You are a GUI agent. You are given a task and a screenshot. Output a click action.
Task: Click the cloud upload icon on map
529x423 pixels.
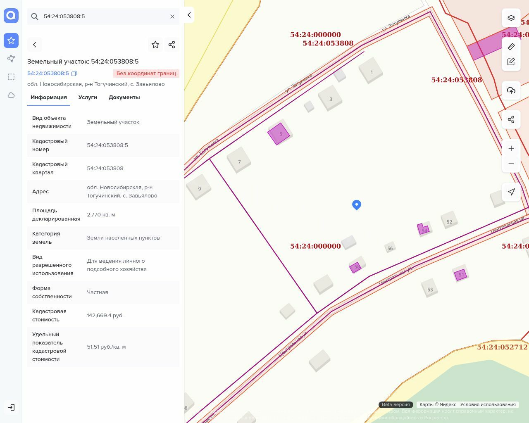click(x=511, y=90)
